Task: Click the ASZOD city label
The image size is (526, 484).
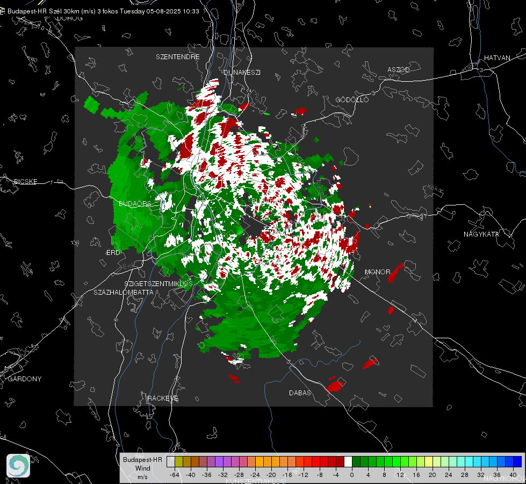Action: point(399,69)
